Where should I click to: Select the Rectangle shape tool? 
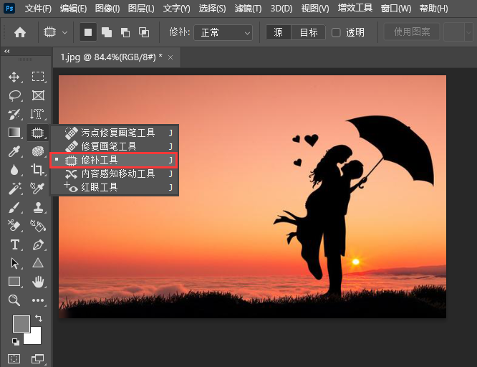[x=14, y=282]
